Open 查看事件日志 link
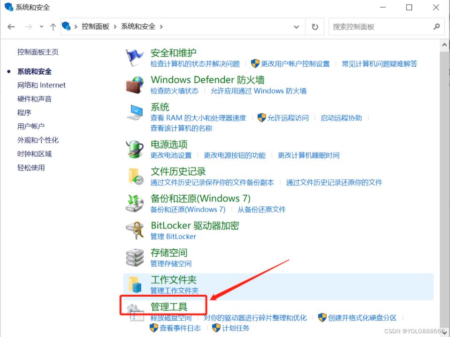 click(x=180, y=328)
